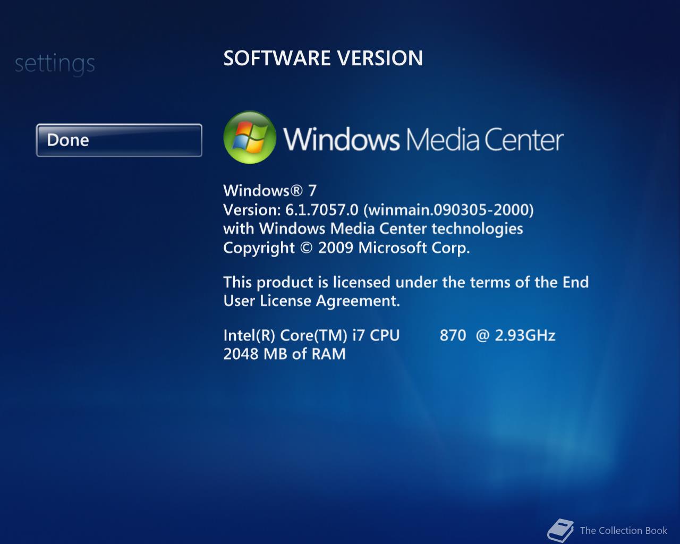Click the Done button
This screenshot has height=544, width=680.
click(119, 140)
